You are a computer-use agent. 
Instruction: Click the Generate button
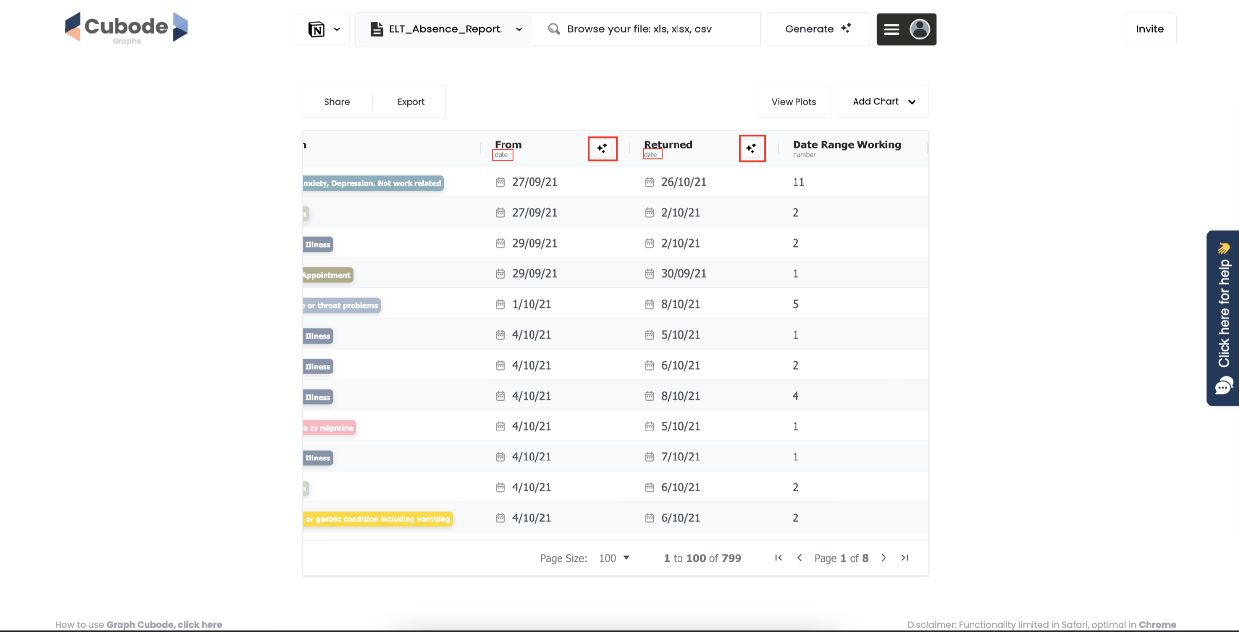pyautogui.click(x=818, y=29)
